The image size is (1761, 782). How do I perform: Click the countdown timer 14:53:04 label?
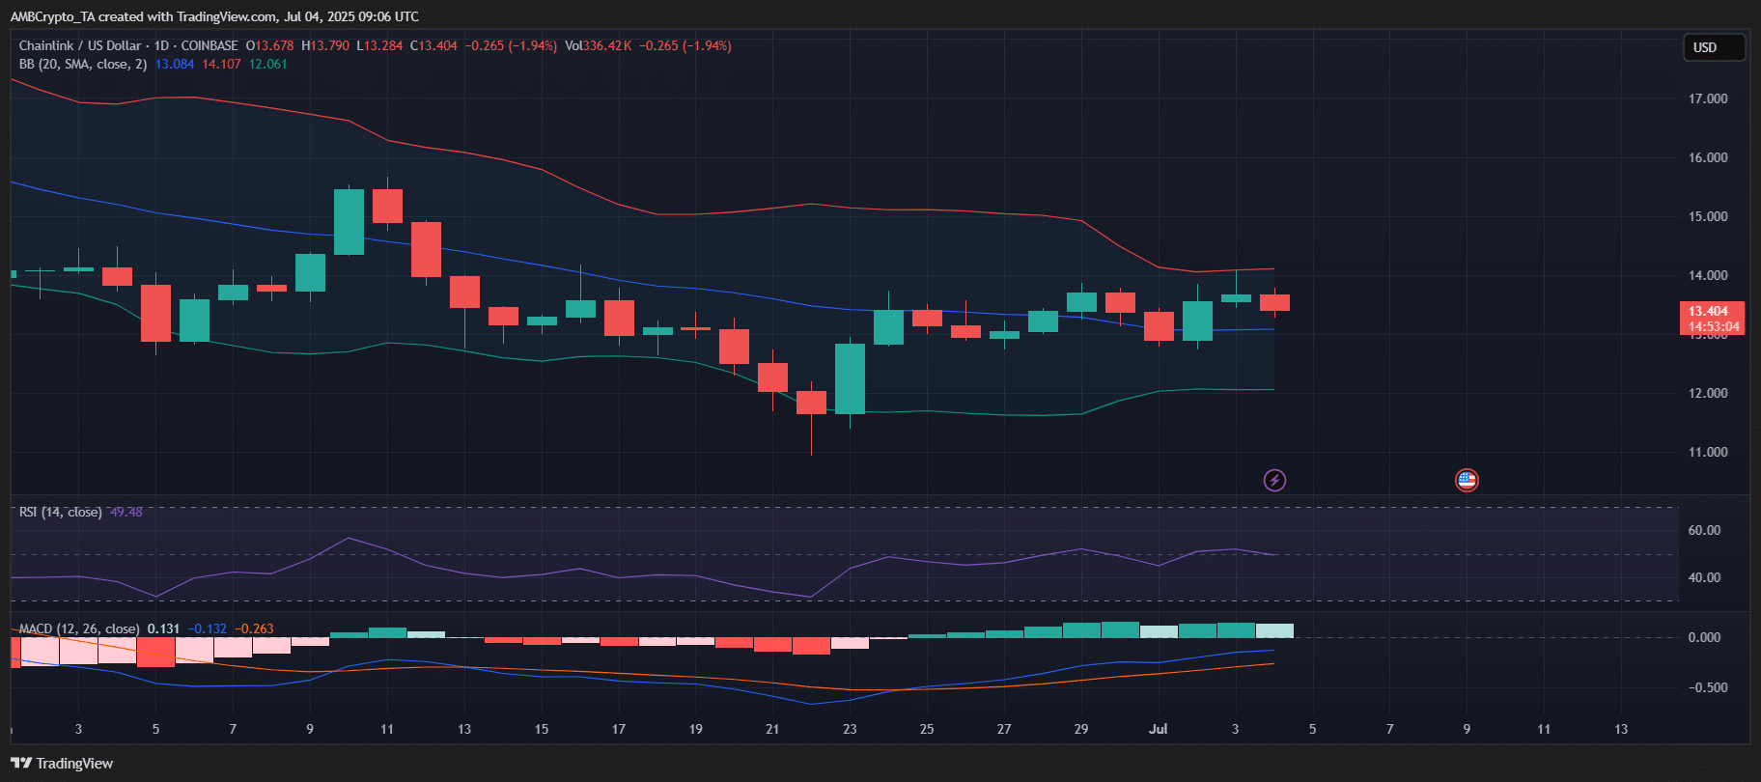[x=1714, y=327]
